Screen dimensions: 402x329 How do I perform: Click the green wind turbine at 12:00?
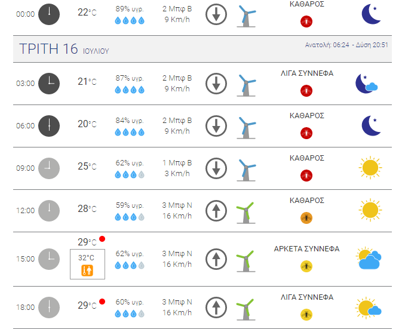(x=246, y=213)
